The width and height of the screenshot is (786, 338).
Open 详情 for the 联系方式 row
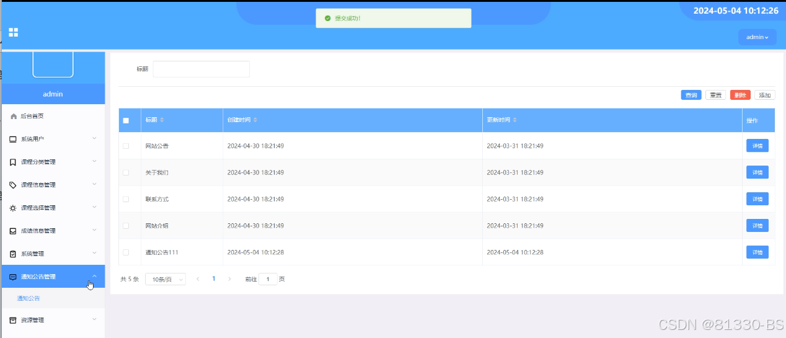click(x=757, y=199)
